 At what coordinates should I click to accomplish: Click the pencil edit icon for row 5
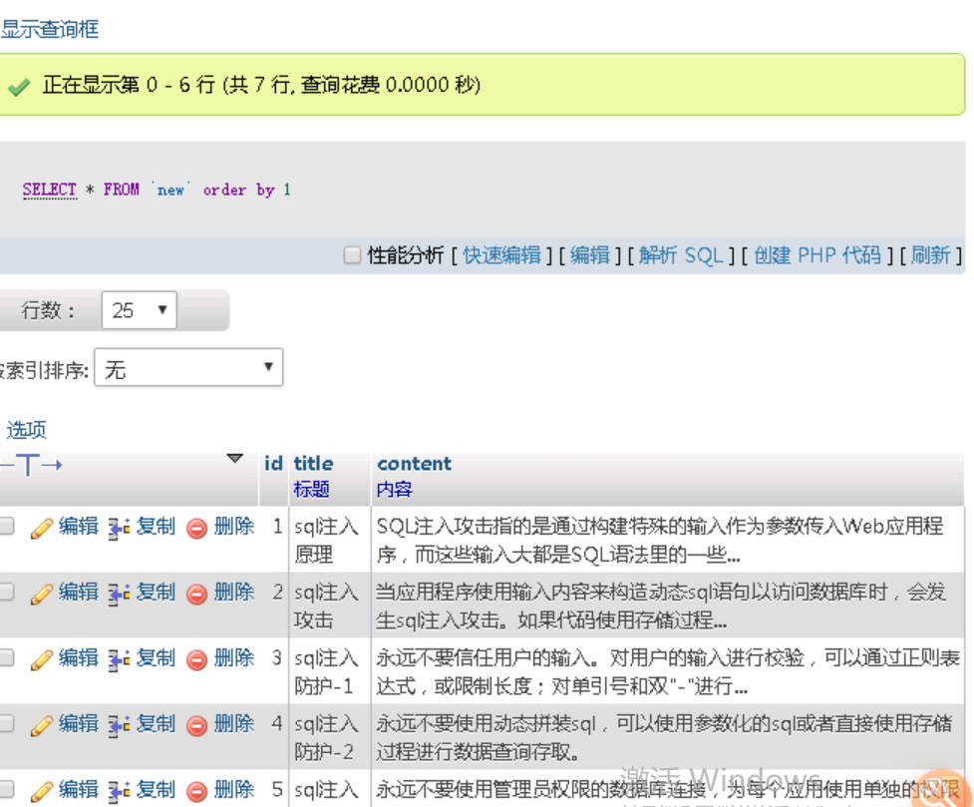click(x=41, y=792)
